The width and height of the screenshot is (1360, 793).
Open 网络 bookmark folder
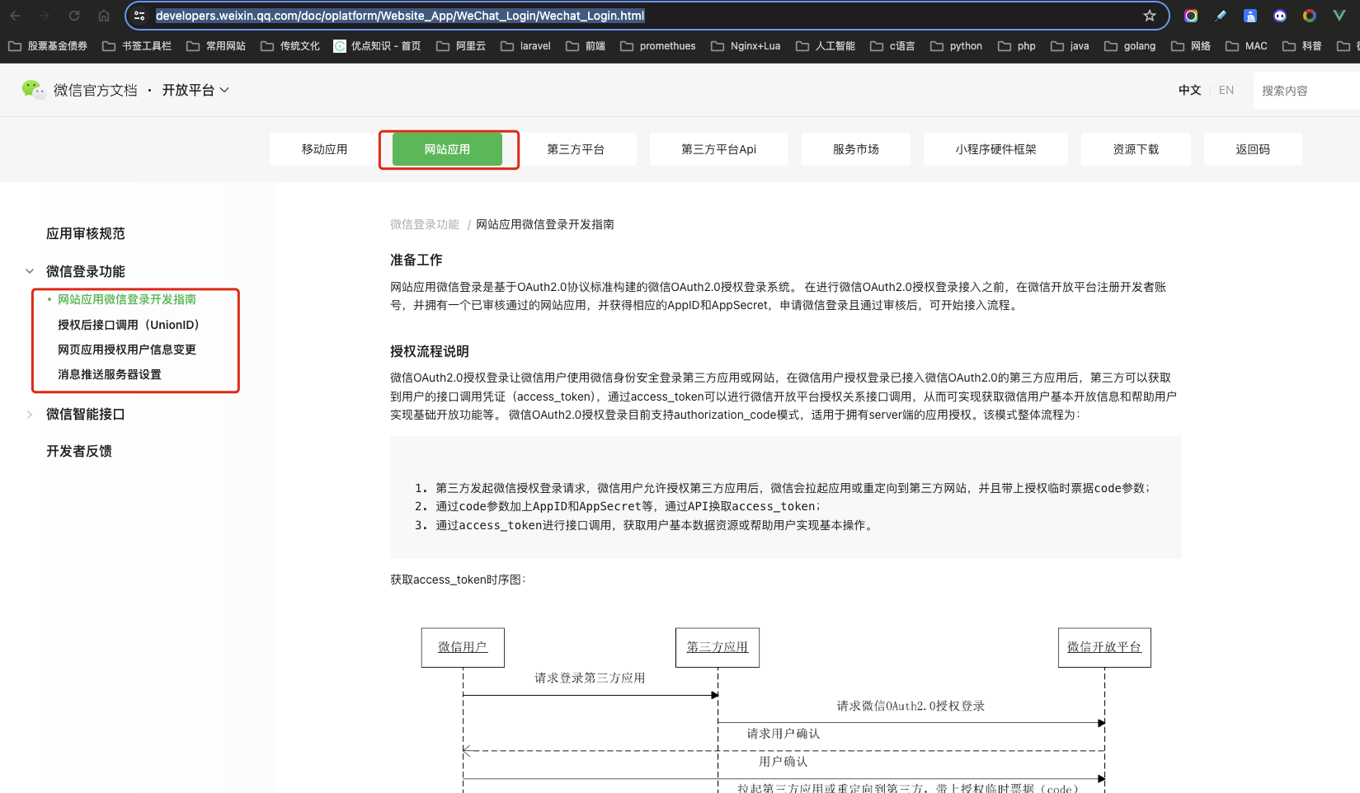tap(1191, 46)
